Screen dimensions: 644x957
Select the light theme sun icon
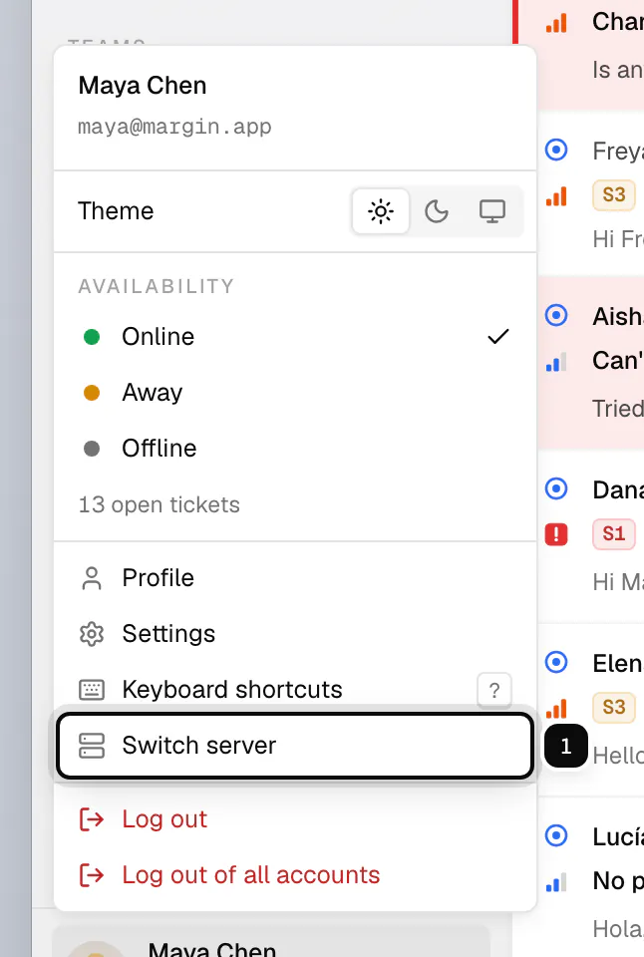pyautogui.click(x=381, y=211)
